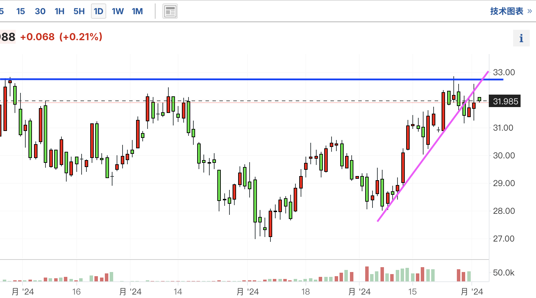This screenshot has height=298, width=536.
Task: Click the current price label 31.985
Action: coord(505,101)
